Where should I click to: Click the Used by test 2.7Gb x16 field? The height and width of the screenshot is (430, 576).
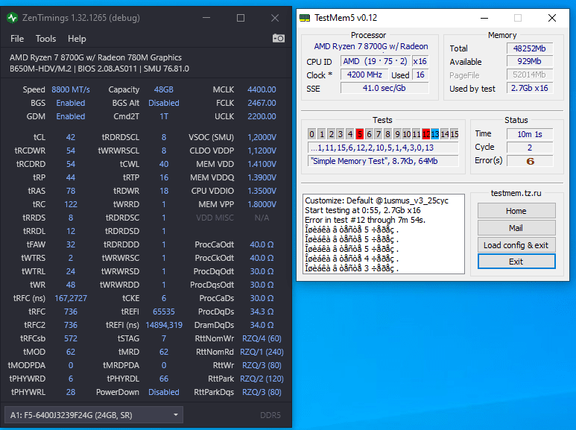529,88
